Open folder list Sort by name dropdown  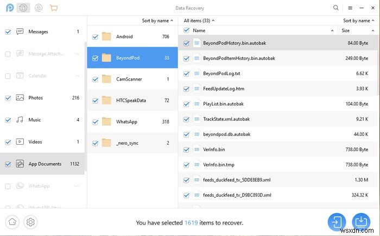(x=157, y=21)
